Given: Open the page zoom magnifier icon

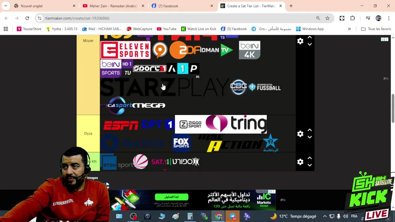Looking at the screenshot, I should pos(318,18).
